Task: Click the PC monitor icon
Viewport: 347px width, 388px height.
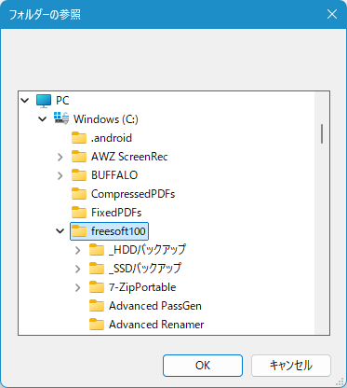Action: [44, 101]
